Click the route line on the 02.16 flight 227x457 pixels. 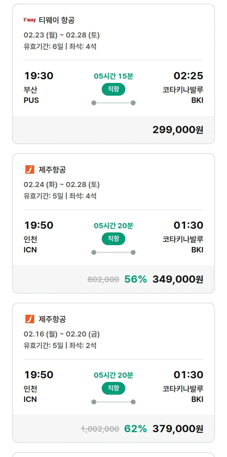[113, 402]
